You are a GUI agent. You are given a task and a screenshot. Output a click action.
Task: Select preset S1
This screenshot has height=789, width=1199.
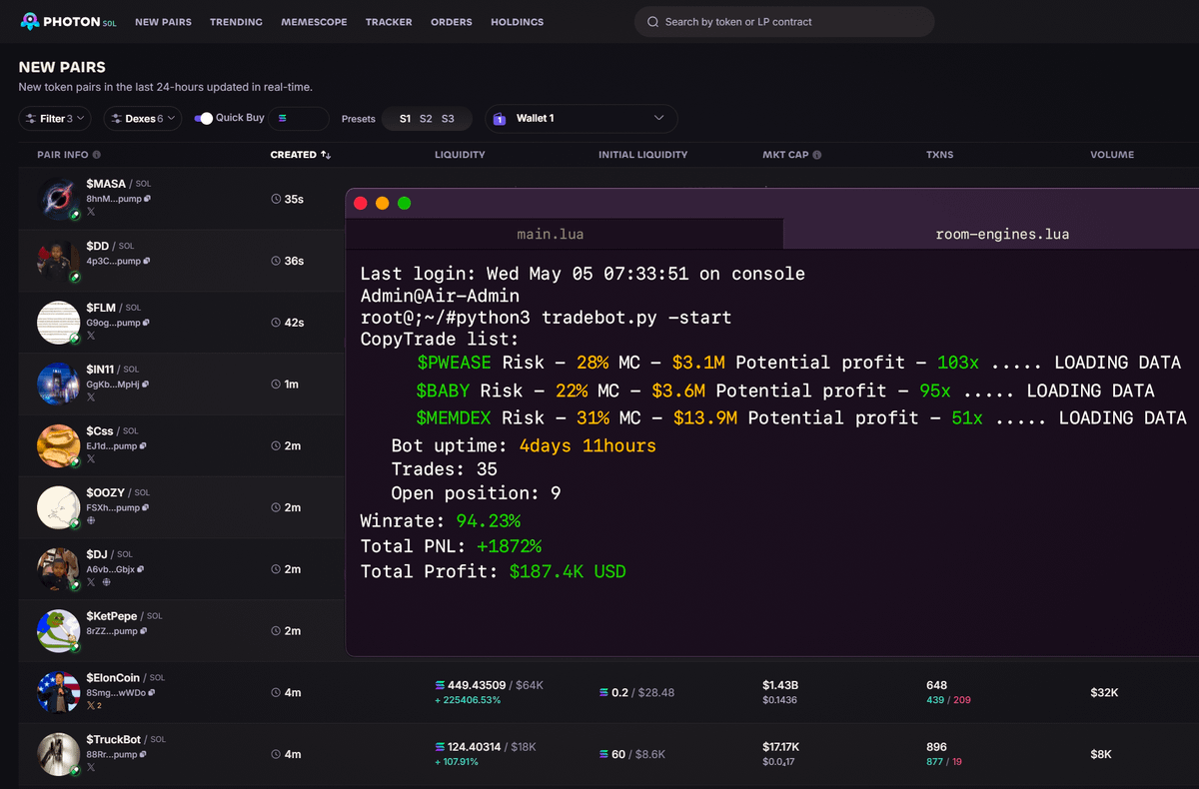click(405, 119)
